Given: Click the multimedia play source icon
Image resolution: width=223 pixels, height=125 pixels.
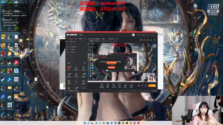Looking at the screenshot, I should pyautogui.click(x=120, y=85).
